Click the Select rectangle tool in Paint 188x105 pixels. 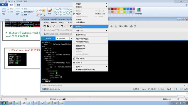point(18,10)
